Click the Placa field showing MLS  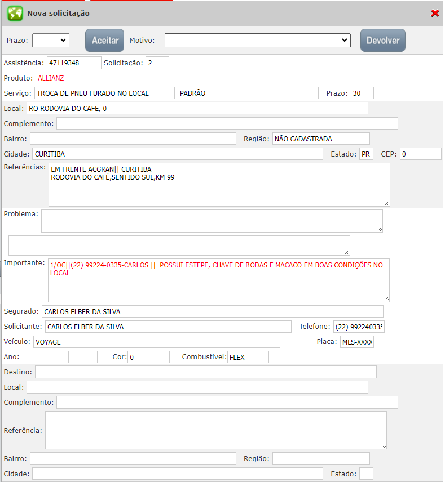pyautogui.click(x=356, y=342)
